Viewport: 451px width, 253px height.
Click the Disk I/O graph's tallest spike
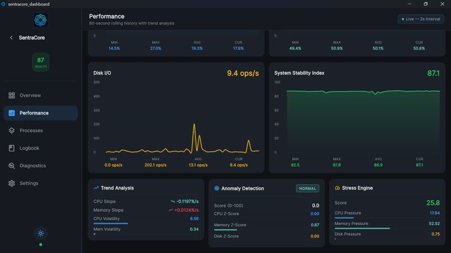tap(194, 125)
